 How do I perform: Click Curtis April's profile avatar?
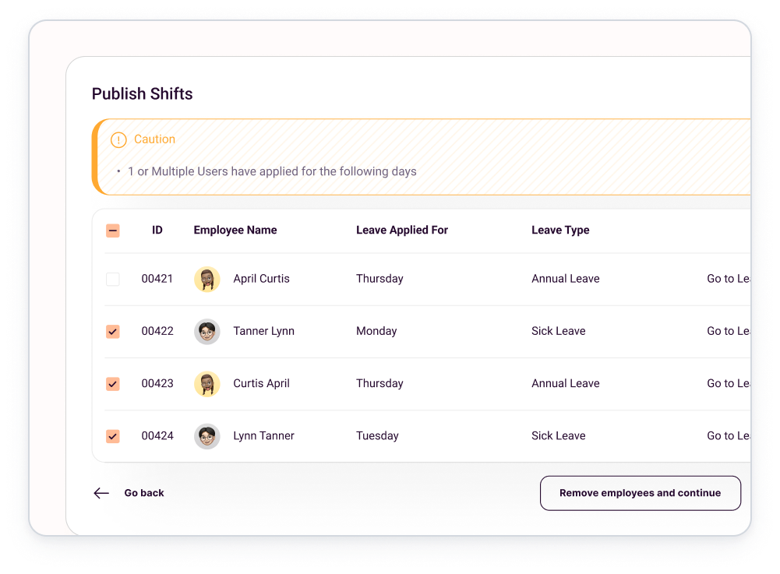[x=206, y=383]
